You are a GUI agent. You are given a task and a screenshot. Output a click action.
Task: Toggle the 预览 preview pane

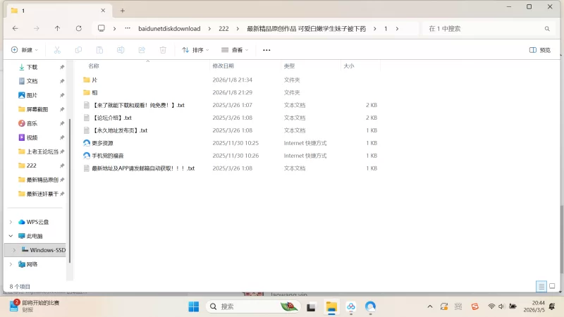pyautogui.click(x=540, y=50)
